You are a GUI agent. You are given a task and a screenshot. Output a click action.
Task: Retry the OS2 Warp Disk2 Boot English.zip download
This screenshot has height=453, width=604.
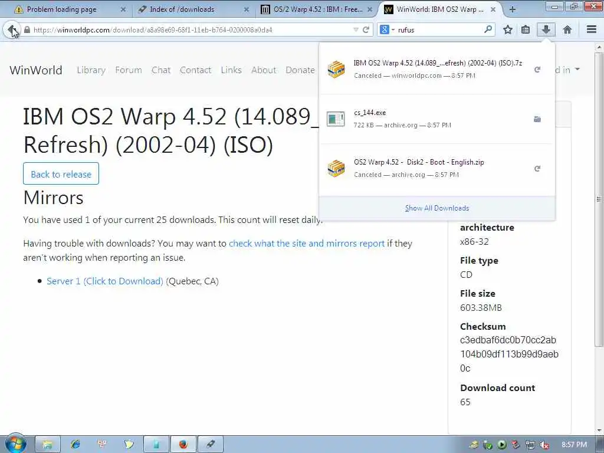pos(537,168)
